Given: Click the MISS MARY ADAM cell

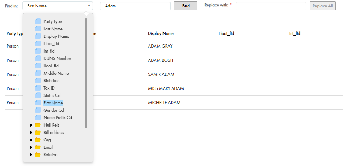Looking at the screenshot, I should click(166, 88).
